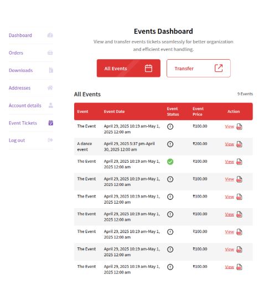Screen dimensions: 264x290
Task: Click the Orders basket icon
Action: coord(50,53)
